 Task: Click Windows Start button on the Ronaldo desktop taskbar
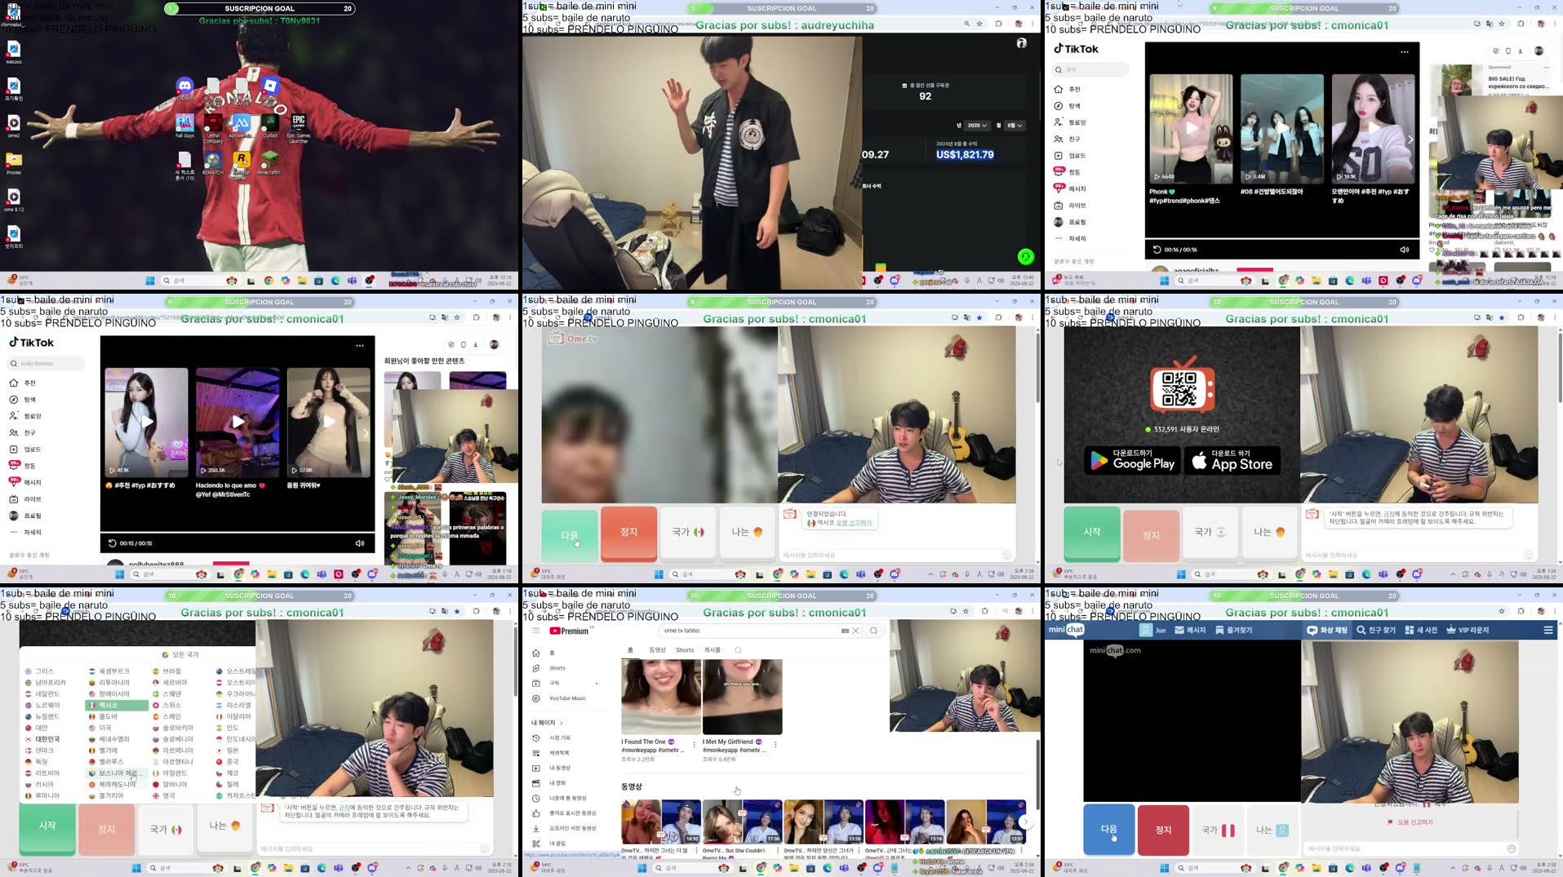click(x=150, y=281)
